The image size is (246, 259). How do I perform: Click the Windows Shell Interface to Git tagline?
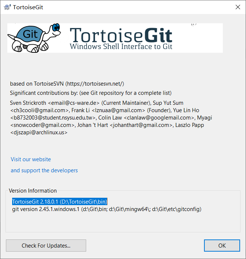[121, 46]
